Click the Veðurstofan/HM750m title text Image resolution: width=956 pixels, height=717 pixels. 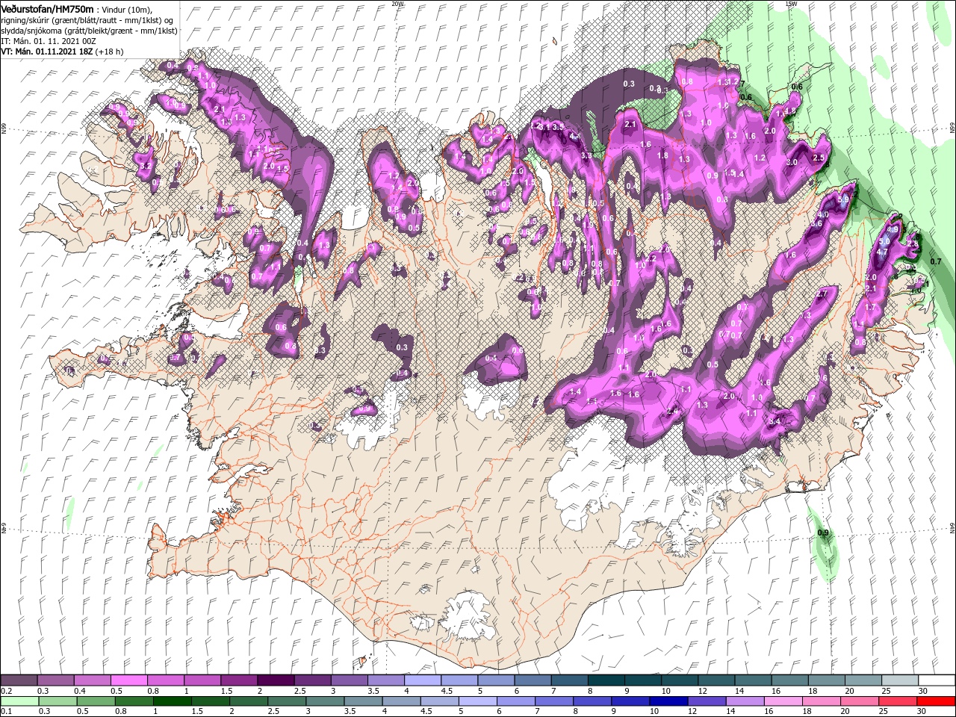[x=47, y=9]
